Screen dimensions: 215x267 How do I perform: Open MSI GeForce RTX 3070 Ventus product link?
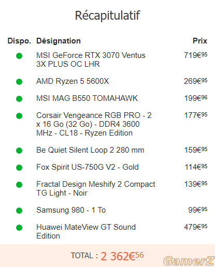[x=91, y=60]
